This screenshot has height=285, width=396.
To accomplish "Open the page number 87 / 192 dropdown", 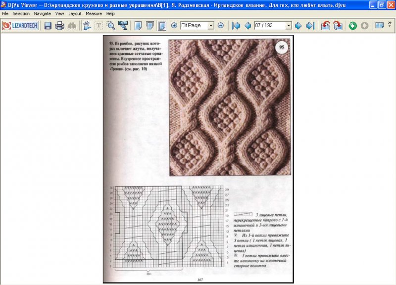I will [x=289, y=26].
